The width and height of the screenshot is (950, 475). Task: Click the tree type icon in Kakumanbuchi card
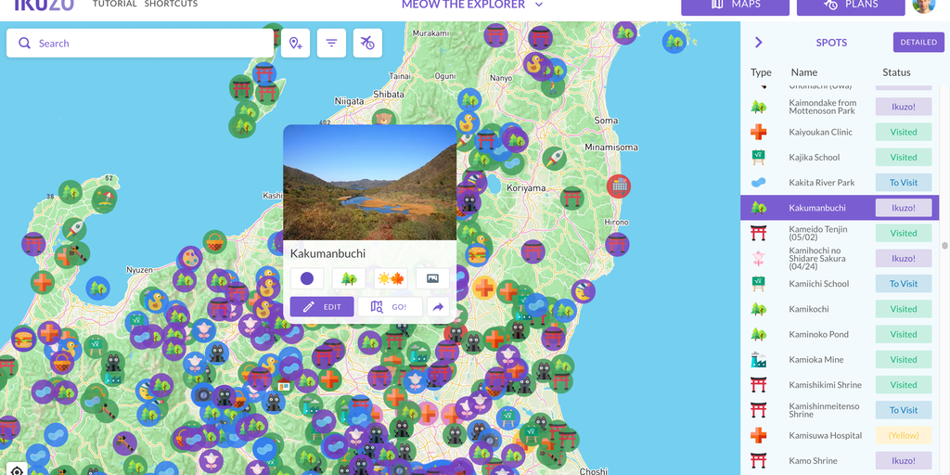[349, 278]
